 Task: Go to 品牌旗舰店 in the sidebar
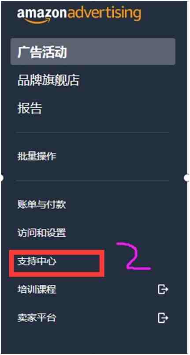click(48, 81)
